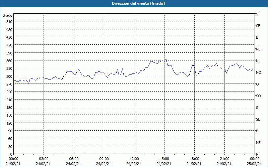Select the 300 degree axis label
268x167 pixels.
(10, 76)
